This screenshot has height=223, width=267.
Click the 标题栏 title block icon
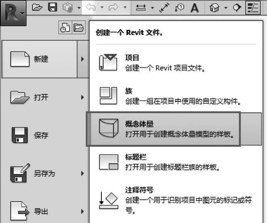coord(109,162)
